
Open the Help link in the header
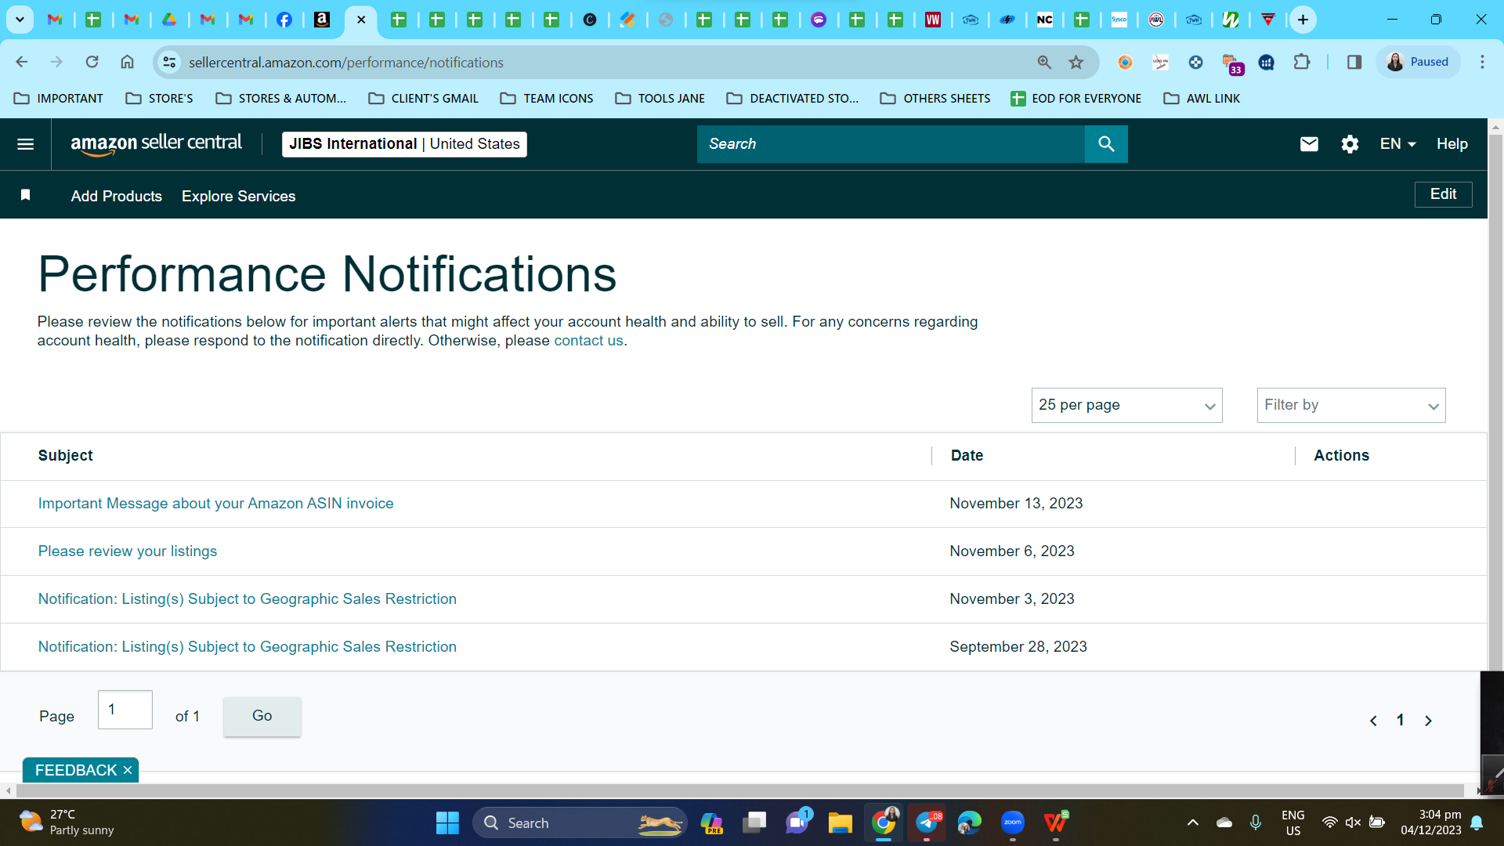(1452, 144)
